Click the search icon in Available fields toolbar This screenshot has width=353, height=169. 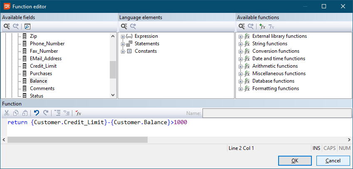pyautogui.click(x=7, y=27)
